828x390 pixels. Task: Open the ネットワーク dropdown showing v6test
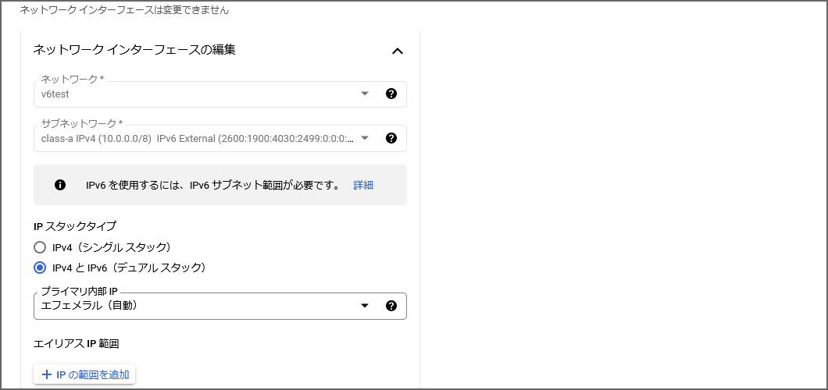pyautogui.click(x=195, y=94)
